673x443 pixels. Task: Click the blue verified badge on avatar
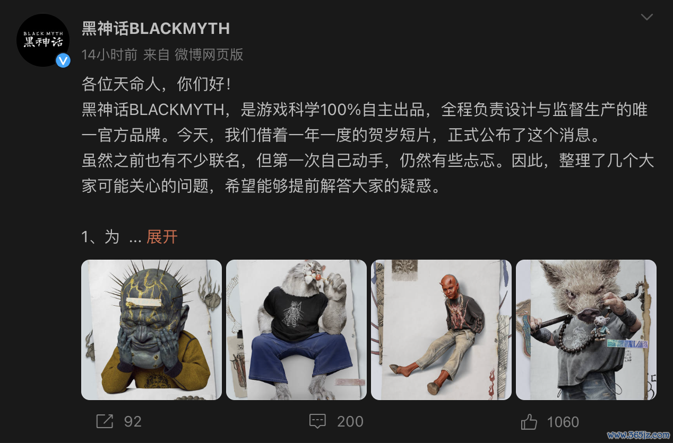pyautogui.click(x=63, y=60)
